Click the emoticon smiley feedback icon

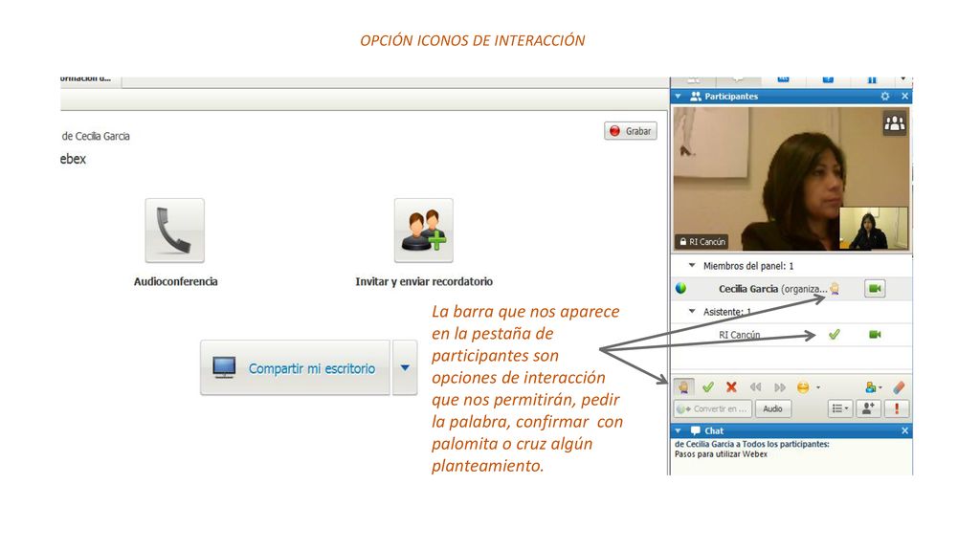point(803,387)
